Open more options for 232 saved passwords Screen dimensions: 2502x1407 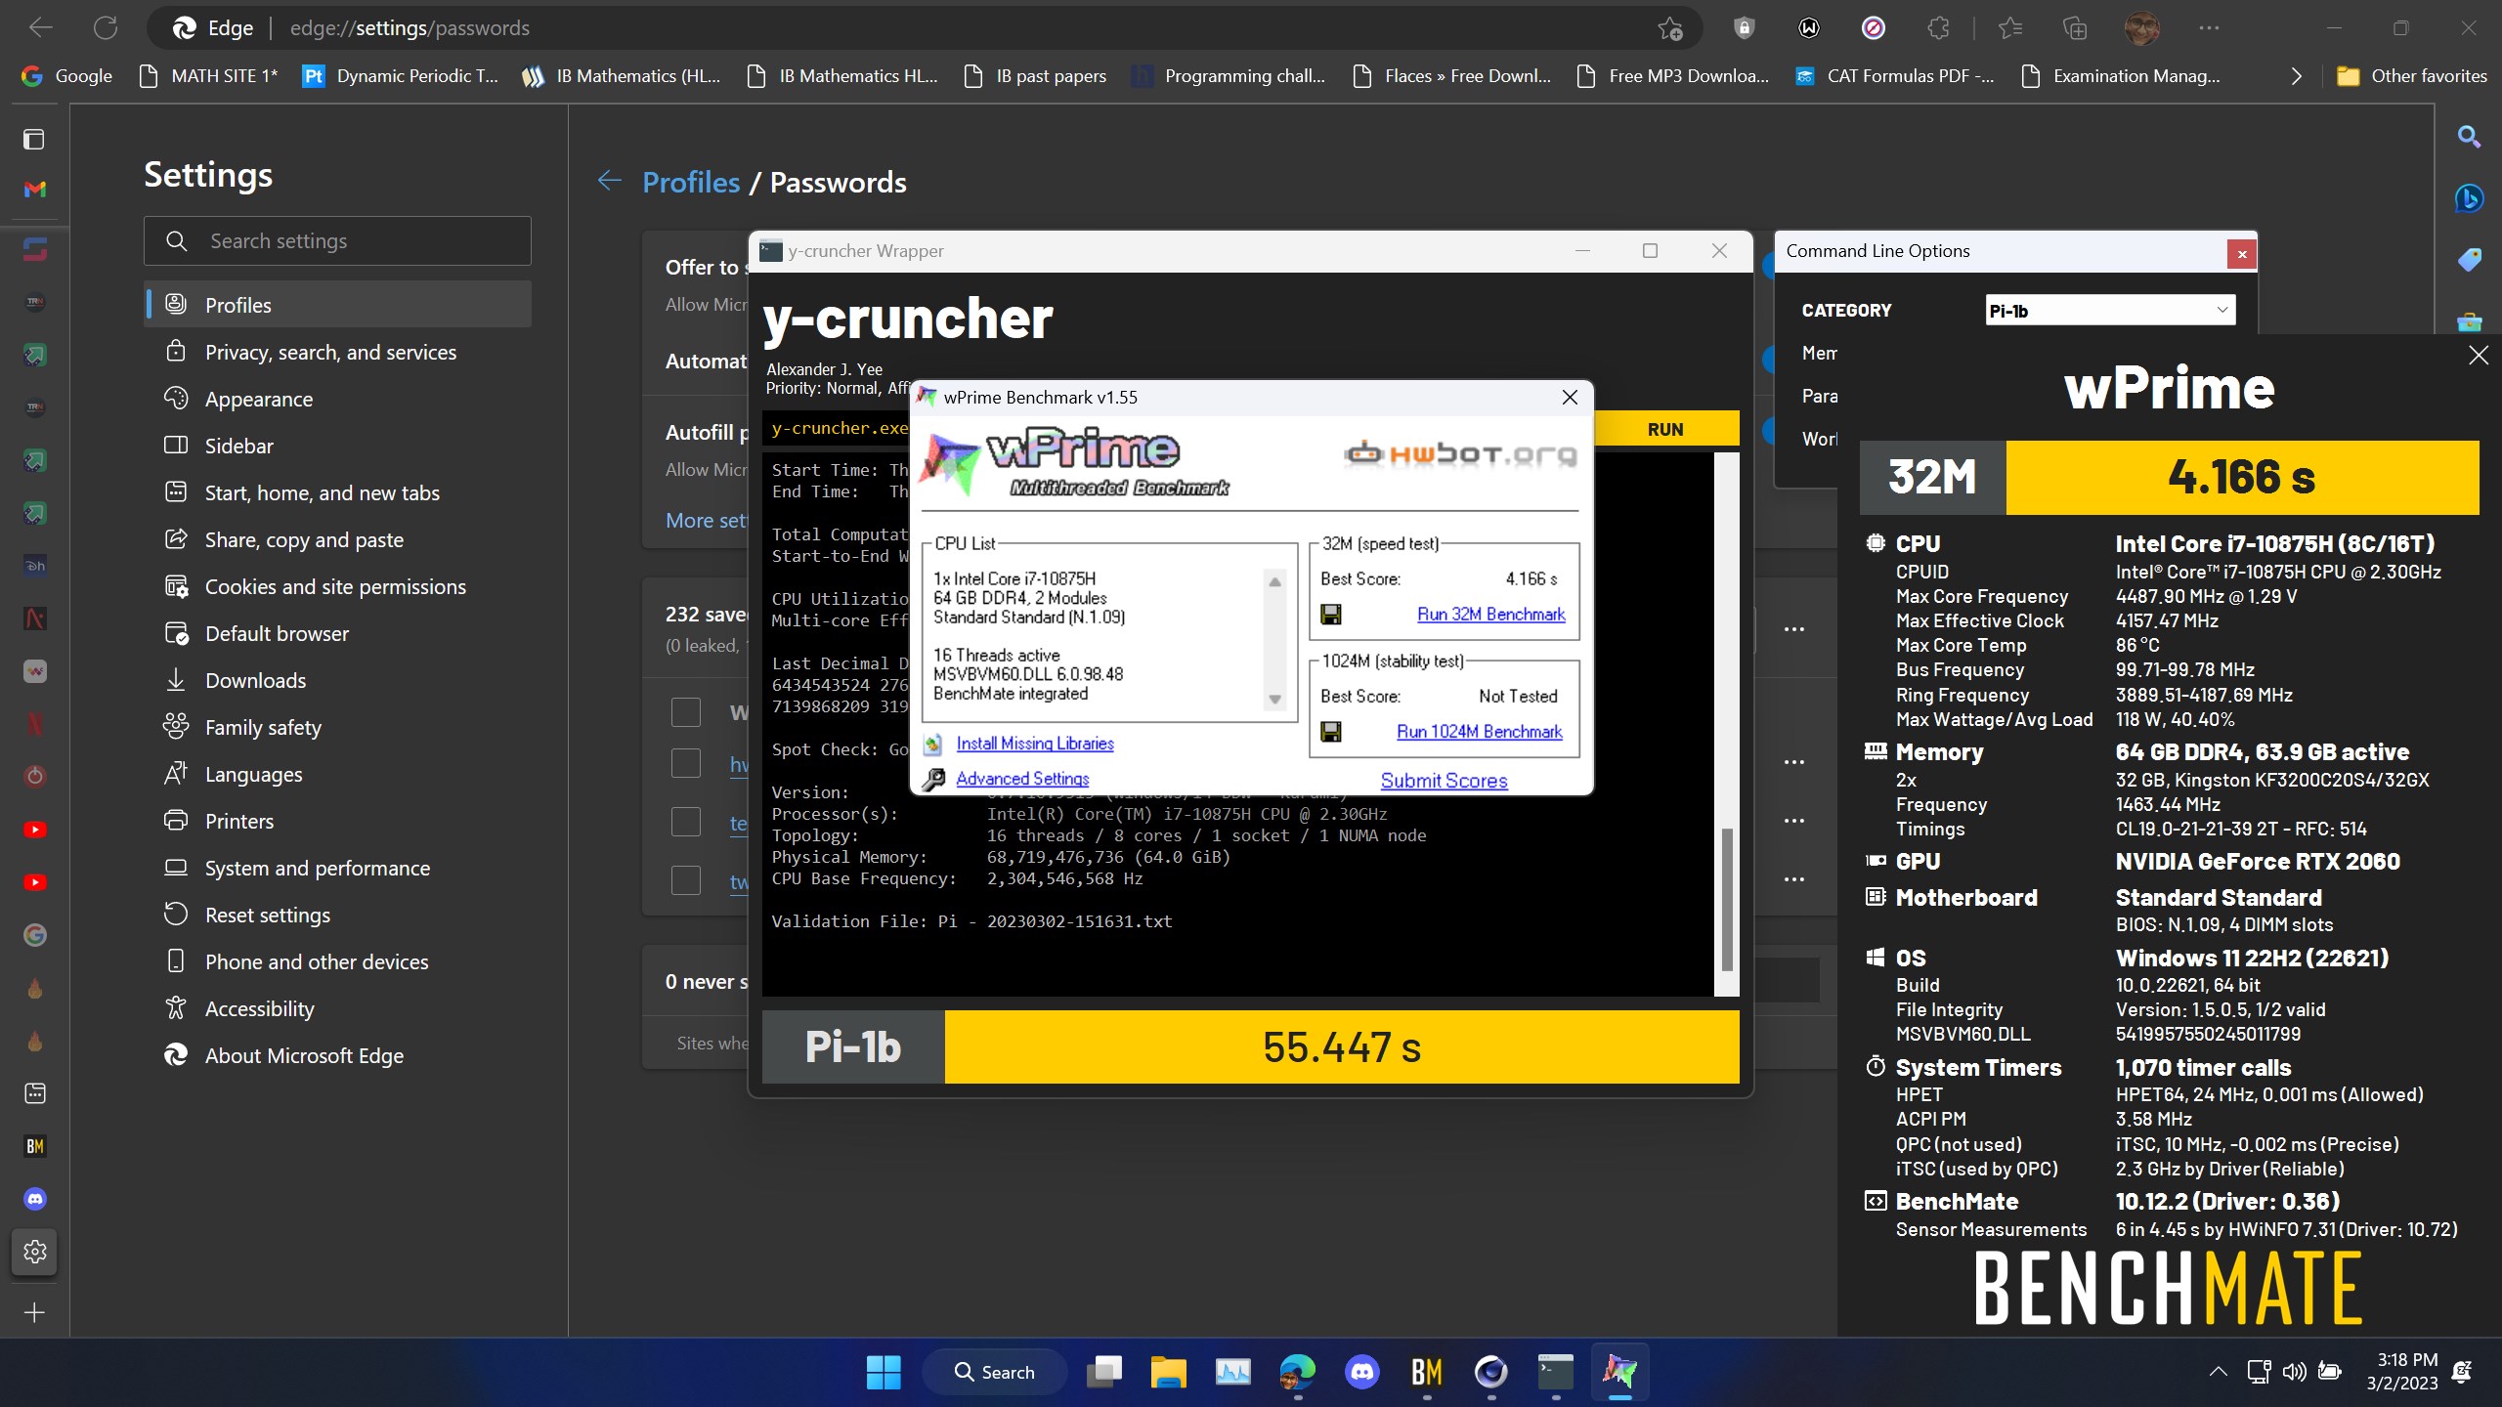[1794, 629]
